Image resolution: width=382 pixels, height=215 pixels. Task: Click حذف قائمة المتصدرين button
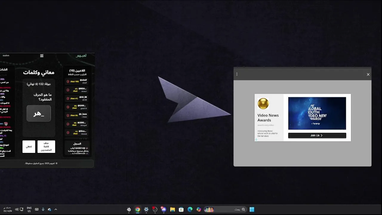click(x=46, y=147)
